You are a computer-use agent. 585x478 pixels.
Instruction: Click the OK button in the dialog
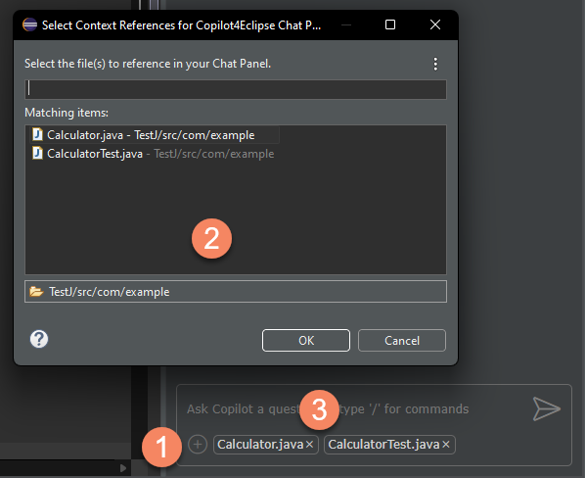coord(306,340)
